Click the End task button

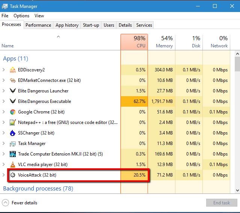[222, 203]
